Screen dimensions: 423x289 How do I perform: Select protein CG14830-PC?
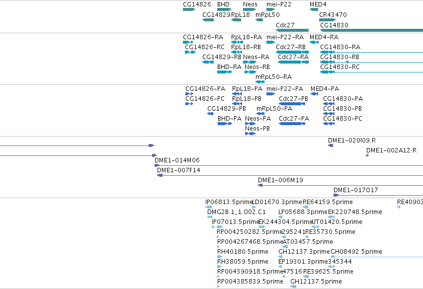329,124
